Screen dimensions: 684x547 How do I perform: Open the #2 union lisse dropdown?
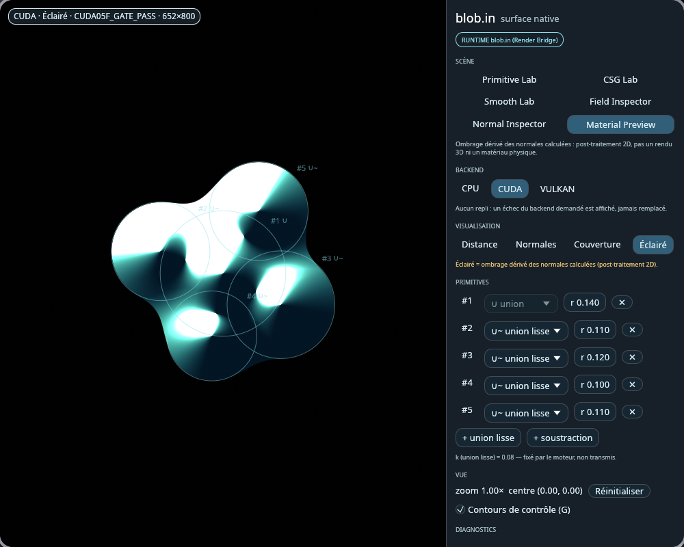pyautogui.click(x=526, y=331)
